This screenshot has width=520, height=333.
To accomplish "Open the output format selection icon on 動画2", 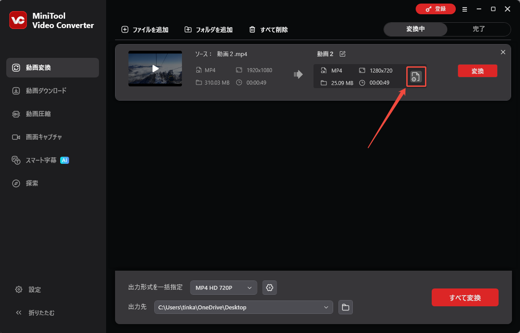I will 416,77.
